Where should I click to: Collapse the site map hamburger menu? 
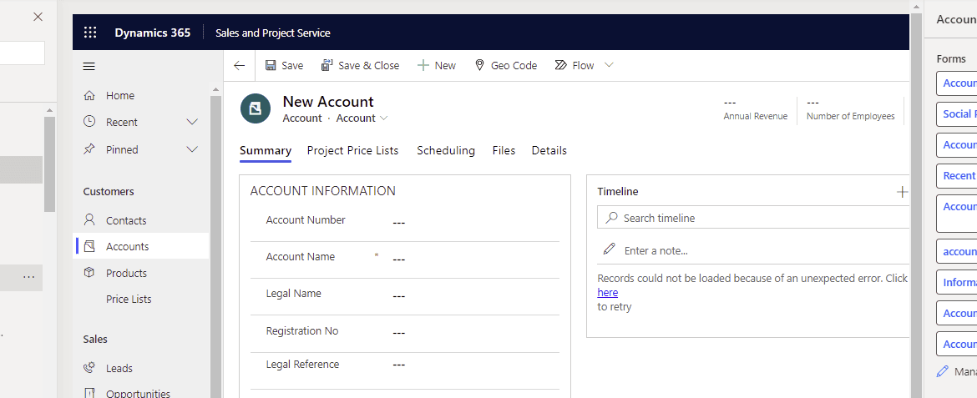pos(89,66)
